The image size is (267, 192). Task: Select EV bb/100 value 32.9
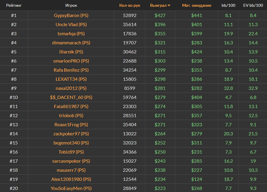[253, 88]
